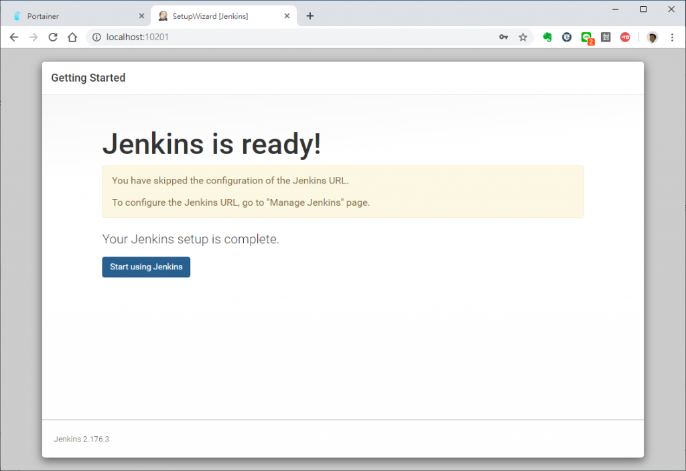Screen dimensions: 686x471
Task: Click the Start using Jenkins button
Action: point(146,267)
